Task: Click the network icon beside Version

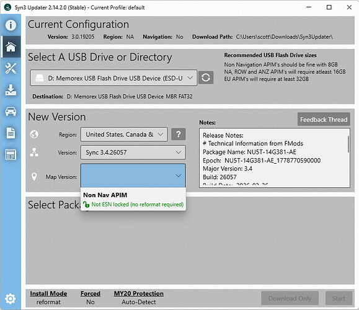Action: (x=34, y=153)
